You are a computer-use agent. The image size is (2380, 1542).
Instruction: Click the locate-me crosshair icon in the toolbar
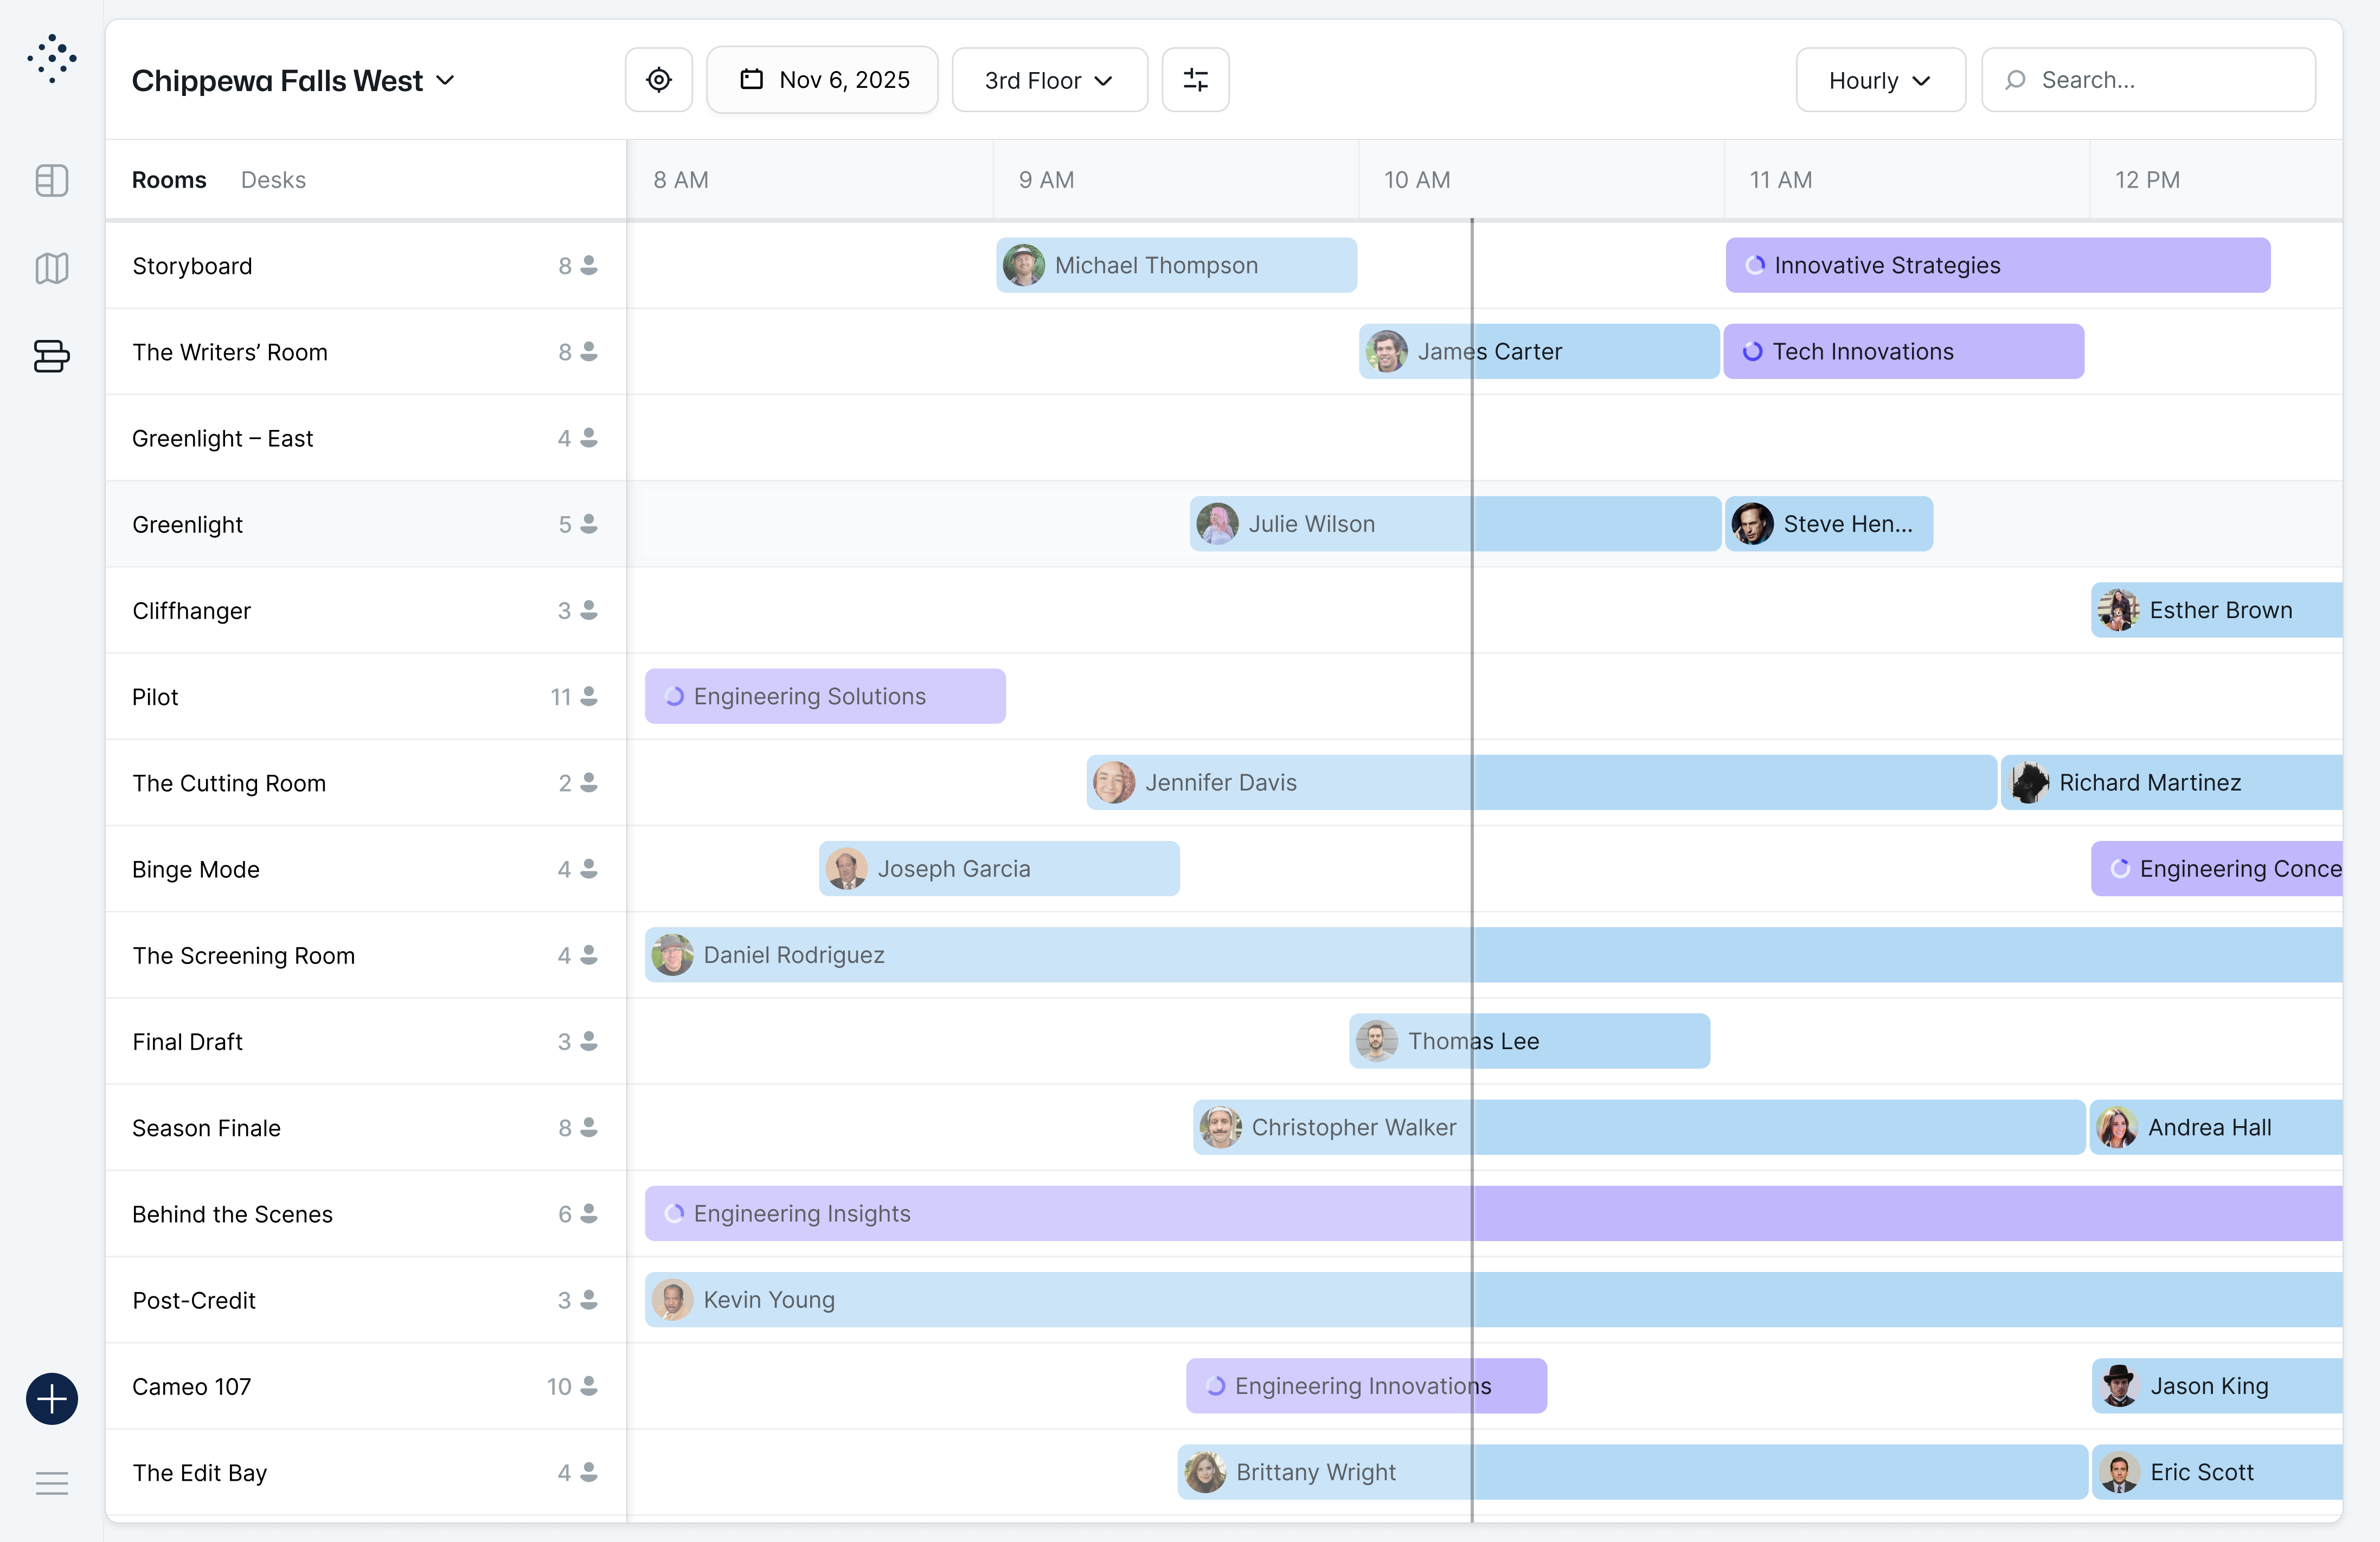click(659, 79)
